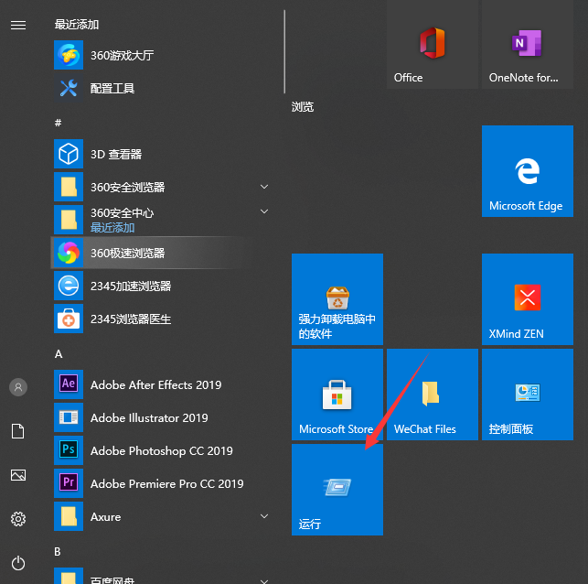The image size is (588, 584).
Task: Launch Adobe Photoshop CC 2019
Action: [x=161, y=450]
